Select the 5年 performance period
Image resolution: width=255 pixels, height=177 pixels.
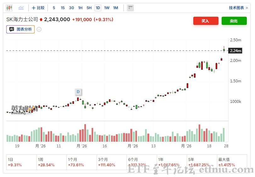[x=202, y=162]
